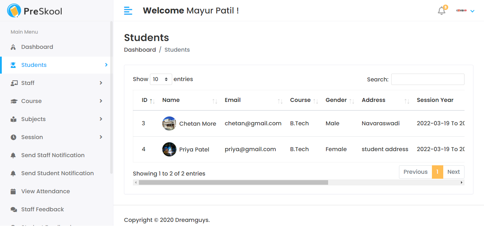Sort the table by Email
The height and width of the screenshot is (235, 484).
pos(232,100)
